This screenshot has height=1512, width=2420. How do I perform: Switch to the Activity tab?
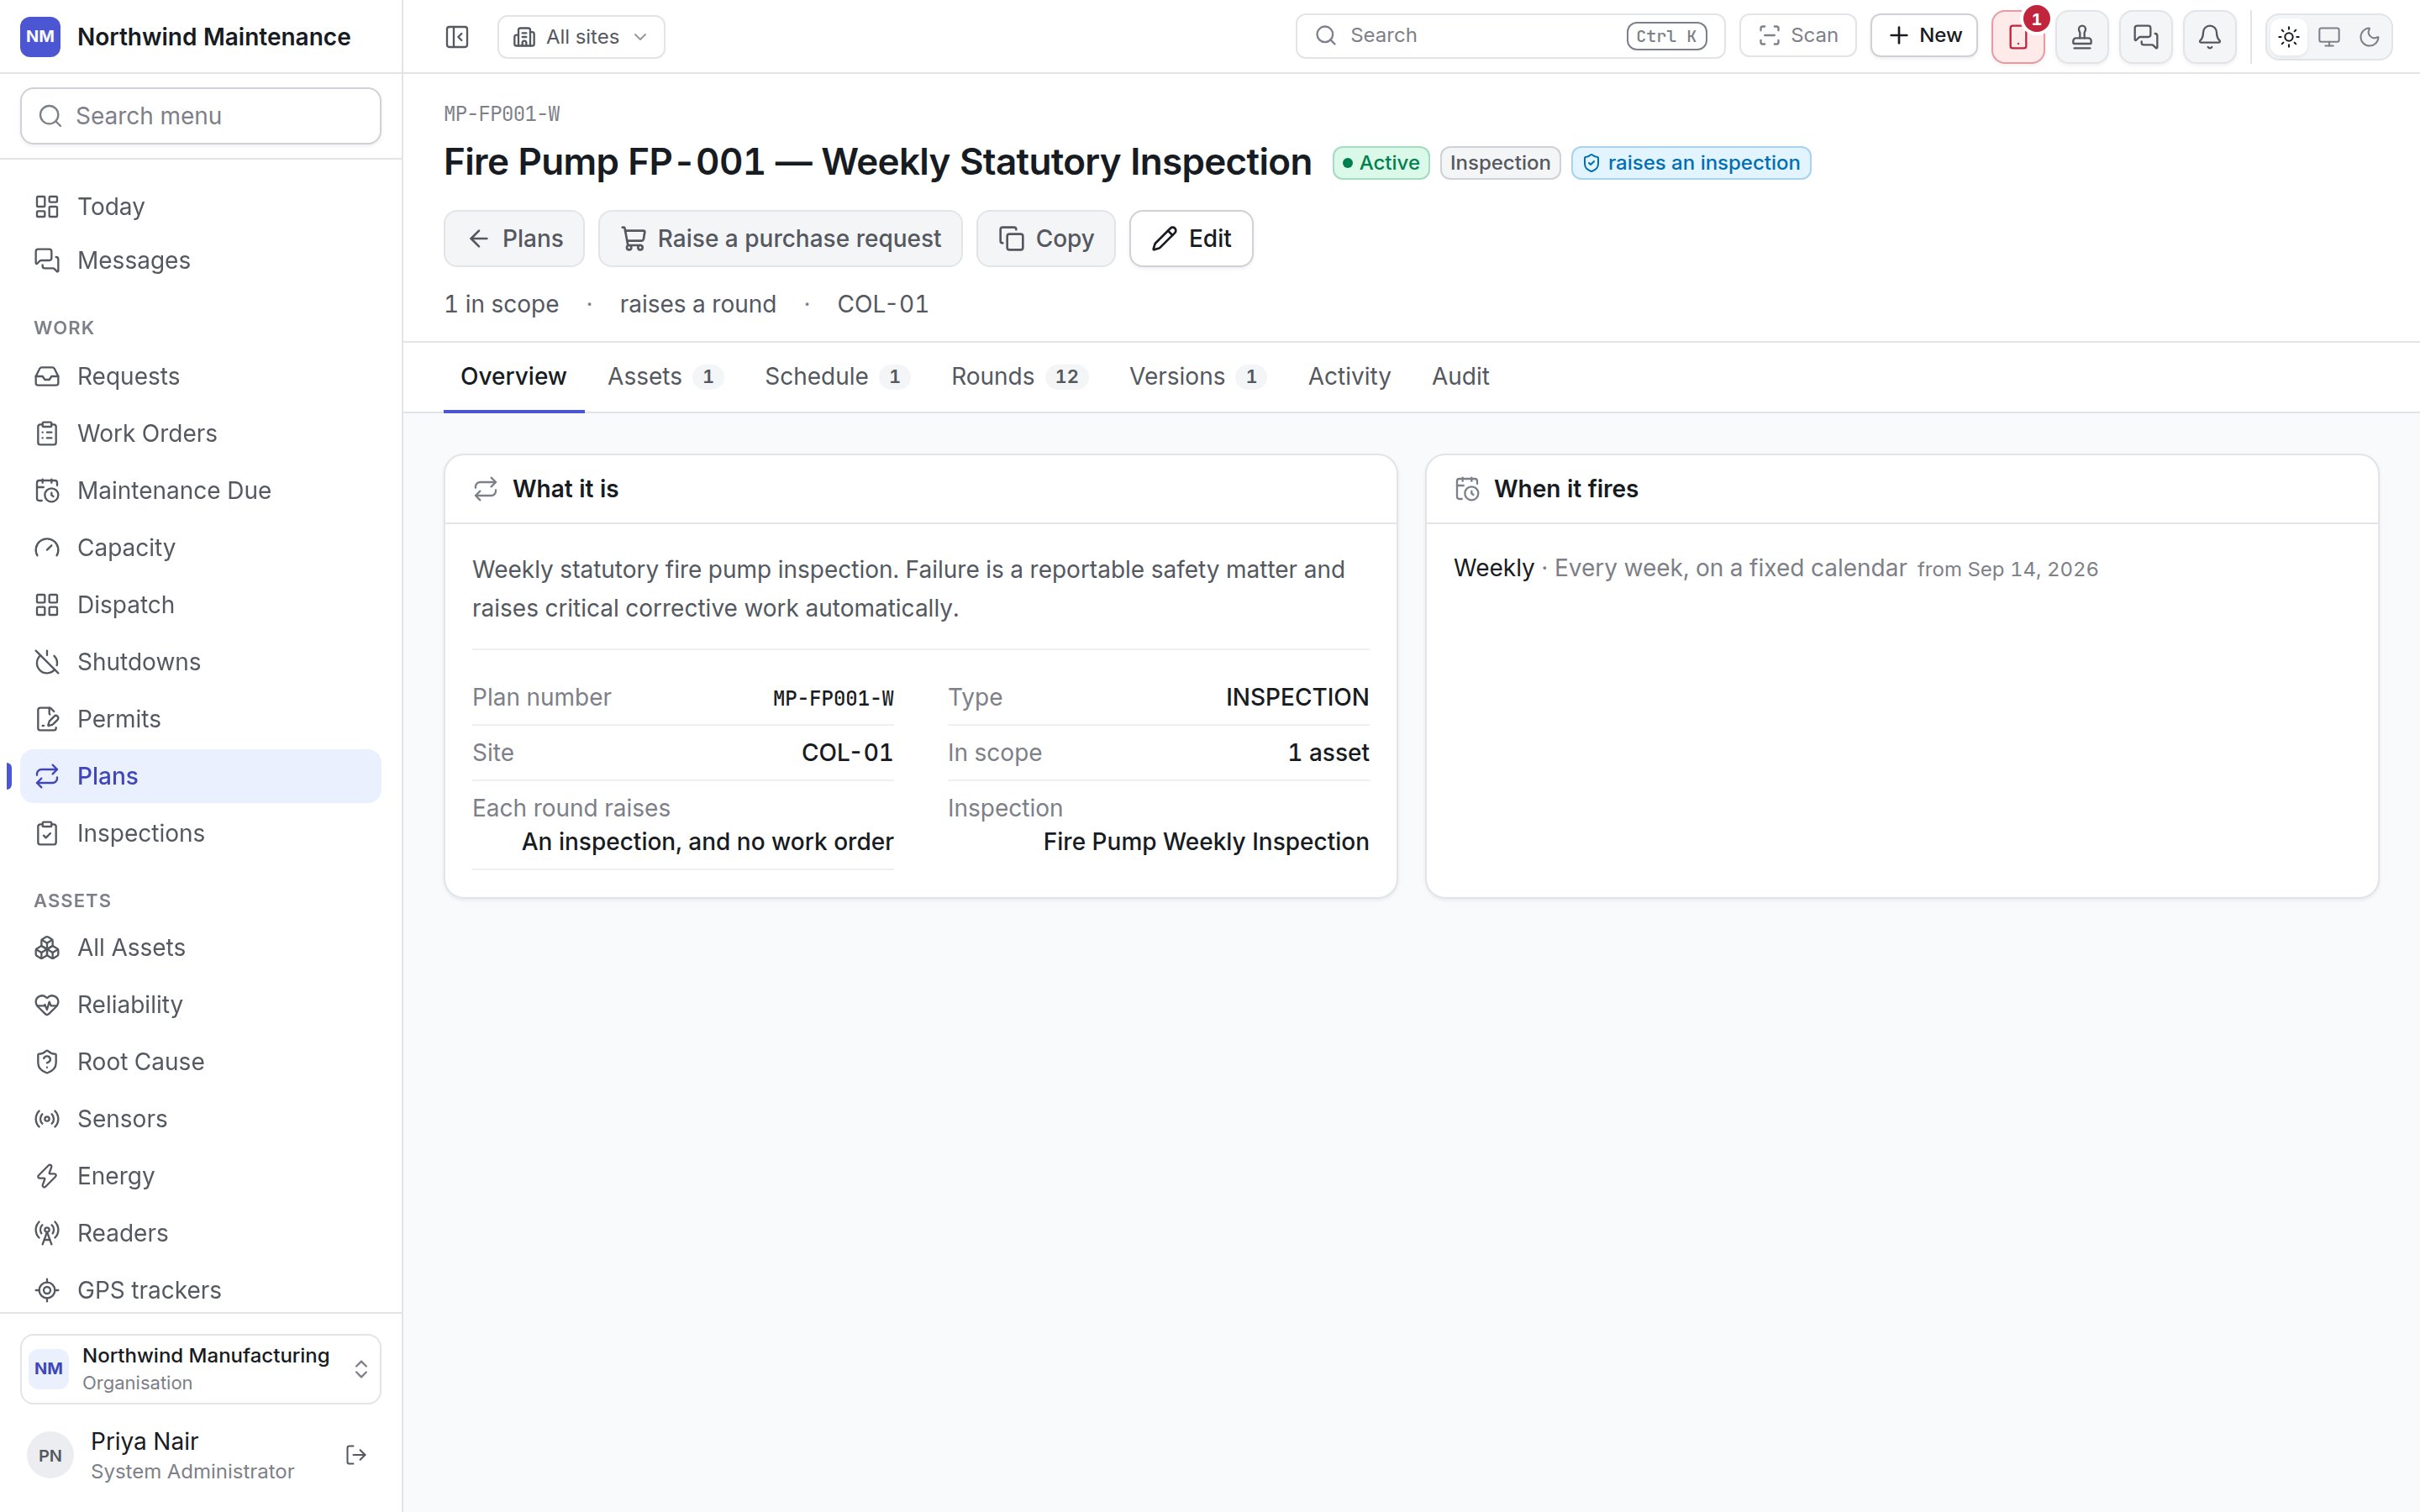pyautogui.click(x=1349, y=376)
